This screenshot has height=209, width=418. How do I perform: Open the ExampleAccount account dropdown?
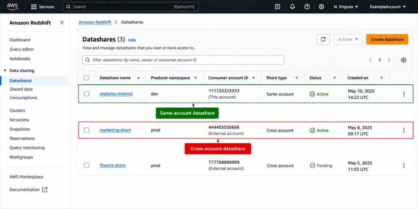click(388, 7)
